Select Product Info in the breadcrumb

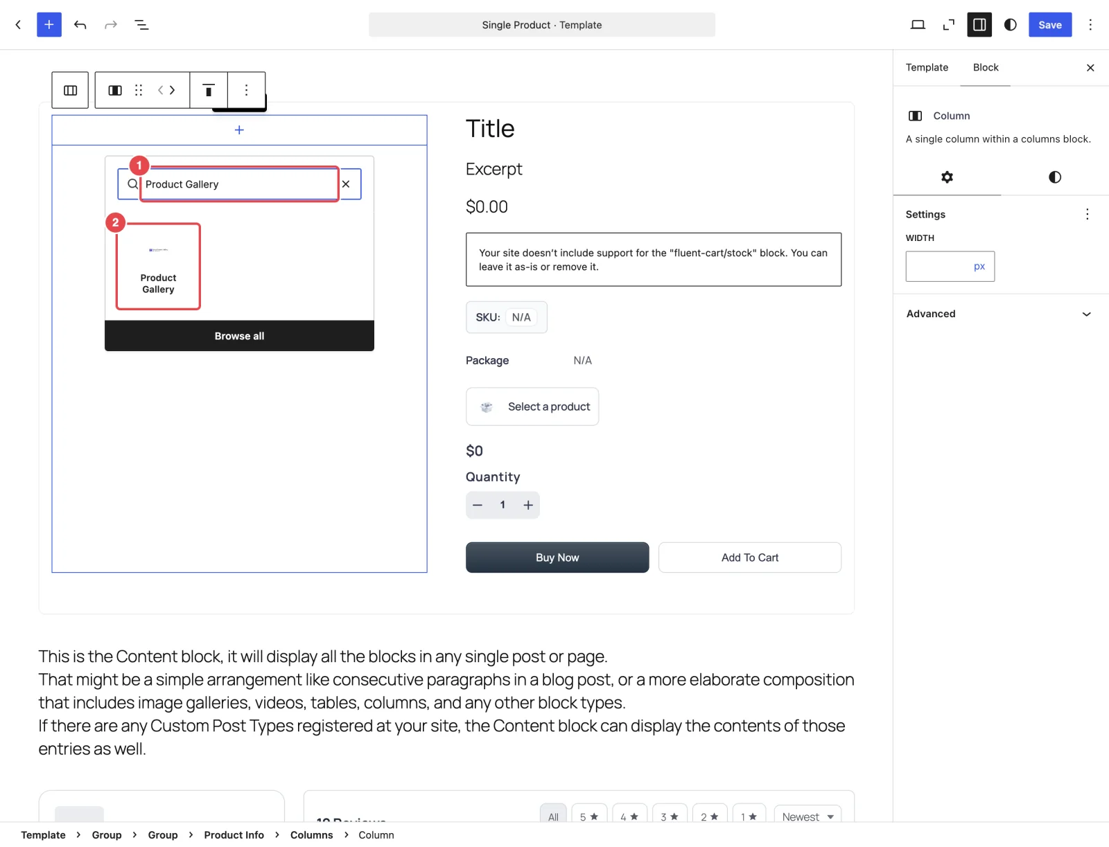(x=234, y=835)
